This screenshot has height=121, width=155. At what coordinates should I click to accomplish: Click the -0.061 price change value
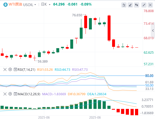[72, 4]
